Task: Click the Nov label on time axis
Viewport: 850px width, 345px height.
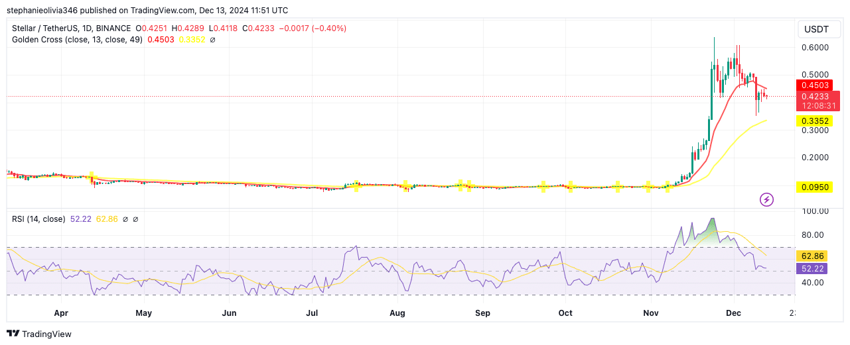Action: (x=651, y=313)
